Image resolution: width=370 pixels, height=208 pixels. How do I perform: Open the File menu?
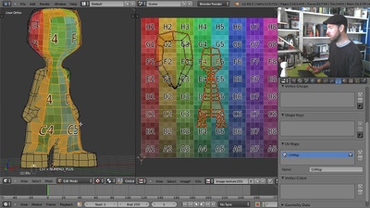(x=23, y=4)
